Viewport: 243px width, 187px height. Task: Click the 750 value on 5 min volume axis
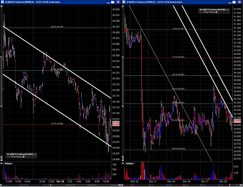coord(115,165)
